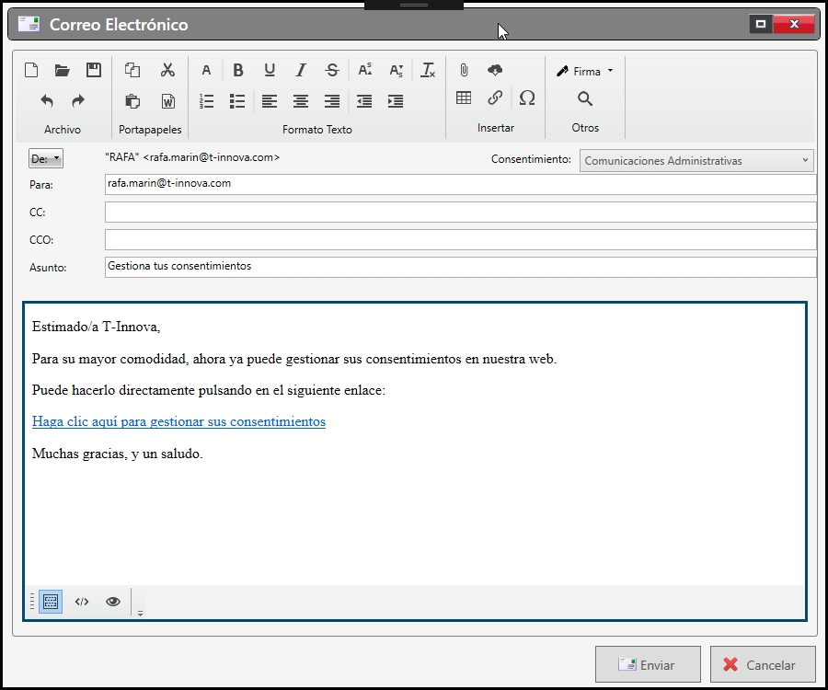Paste from Word icon
This screenshot has height=690, width=828.
tap(168, 101)
